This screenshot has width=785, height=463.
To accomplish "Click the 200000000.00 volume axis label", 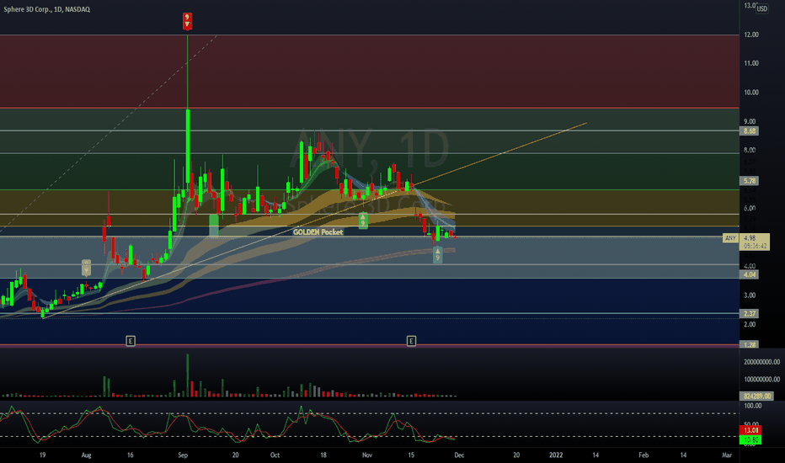I will [761, 362].
